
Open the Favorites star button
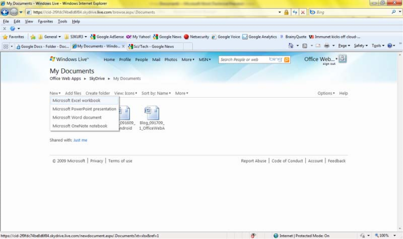click(x=13, y=37)
